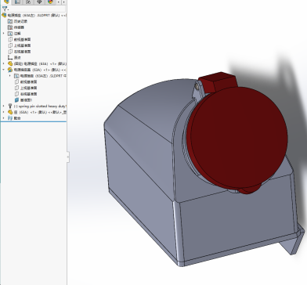Open the FeatureManager design tree tab
Image resolution: width=307 pixels, height=285 pixels.
(7, 2)
